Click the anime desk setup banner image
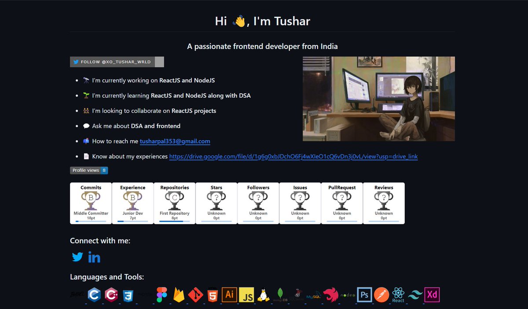 point(379,99)
